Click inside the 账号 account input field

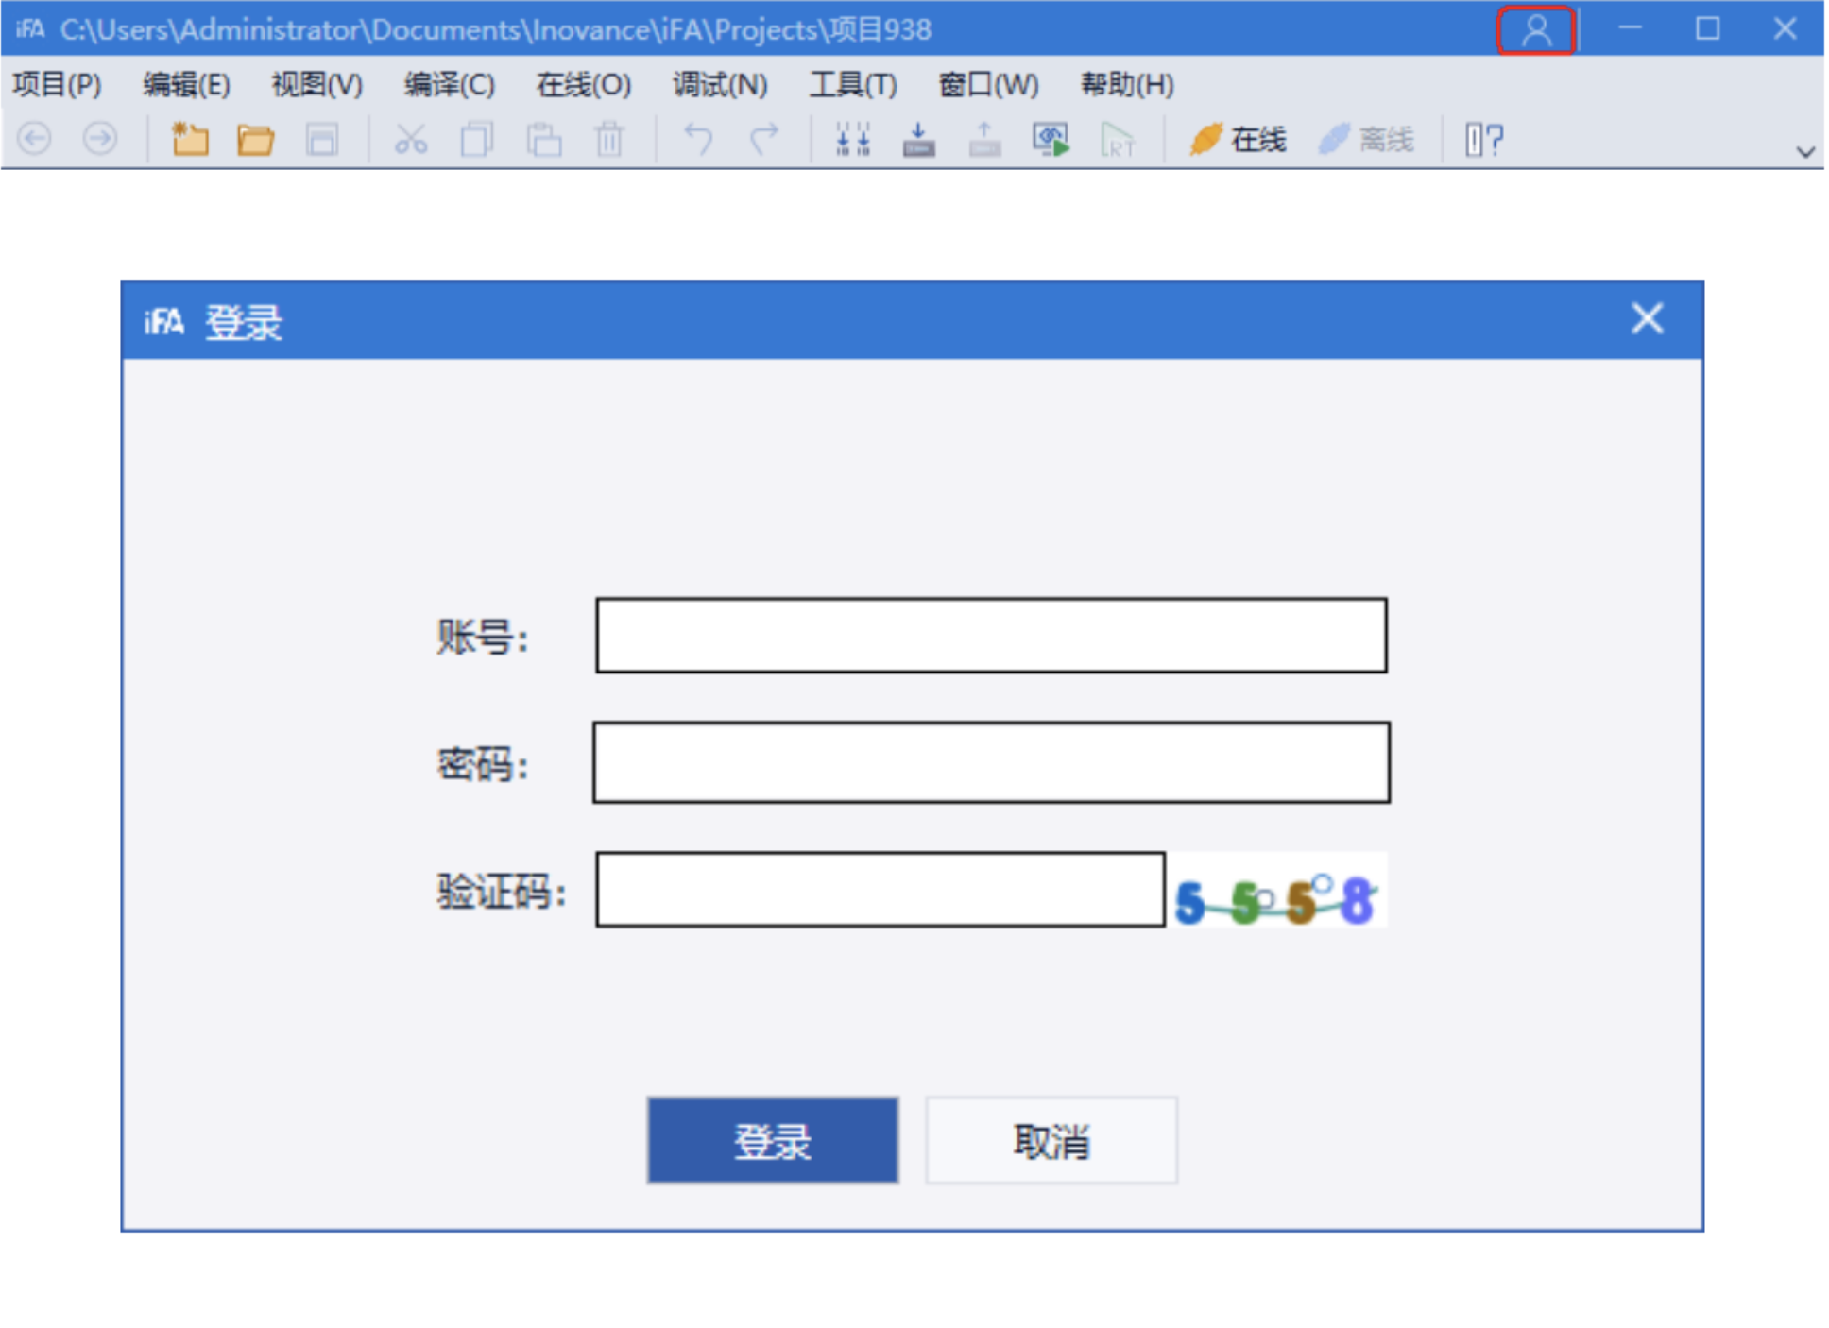tap(990, 638)
